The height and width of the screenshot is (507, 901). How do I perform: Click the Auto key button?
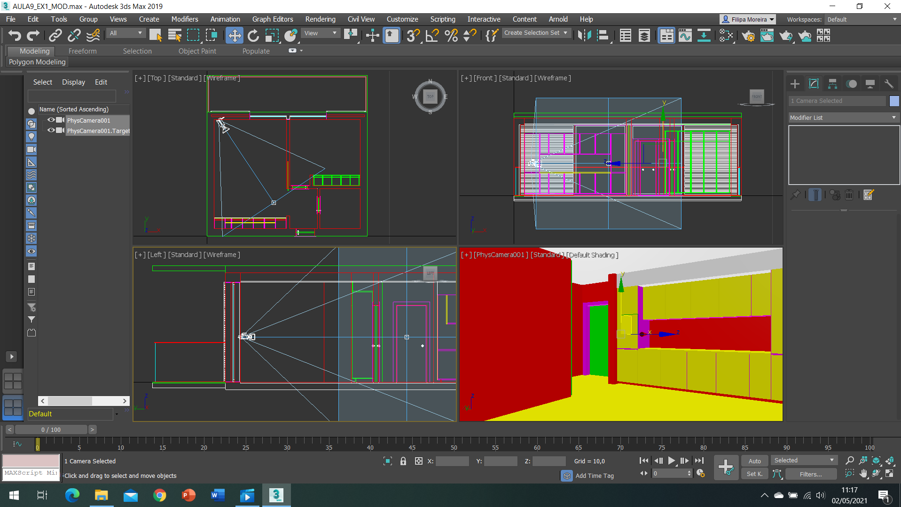tap(754, 461)
